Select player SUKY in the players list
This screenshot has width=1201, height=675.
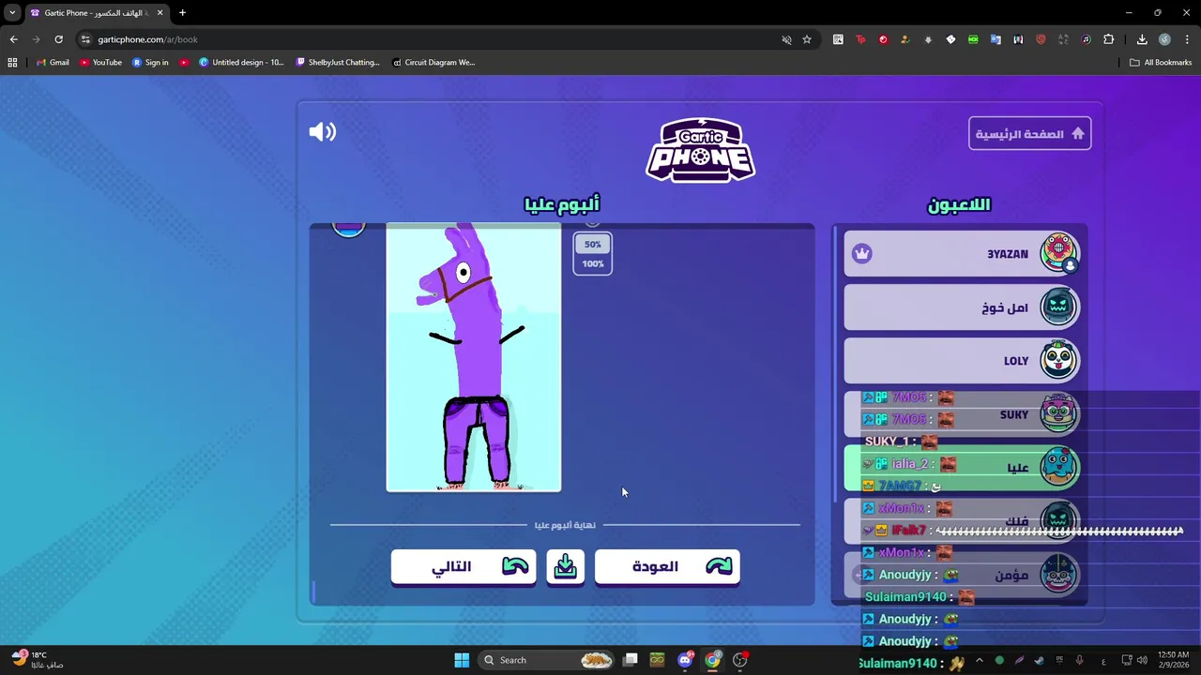point(962,414)
